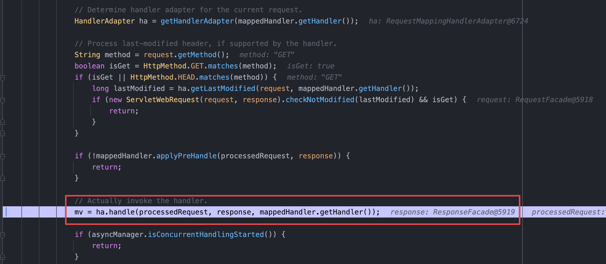The height and width of the screenshot is (264, 606).
Task: Click fold-end marker closing the isGet block
Action: click(x=3, y=134)
